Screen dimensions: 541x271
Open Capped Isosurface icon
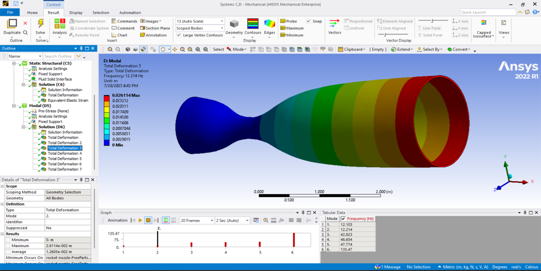coord(483,22)
